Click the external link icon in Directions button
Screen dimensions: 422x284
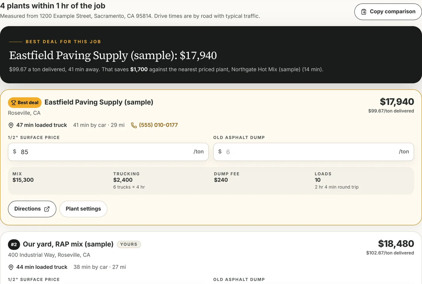[x=47, y=209]
